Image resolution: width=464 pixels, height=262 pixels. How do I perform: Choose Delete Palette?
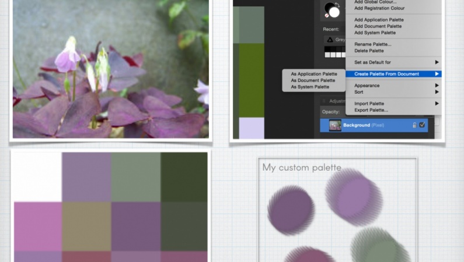[369, 51]
